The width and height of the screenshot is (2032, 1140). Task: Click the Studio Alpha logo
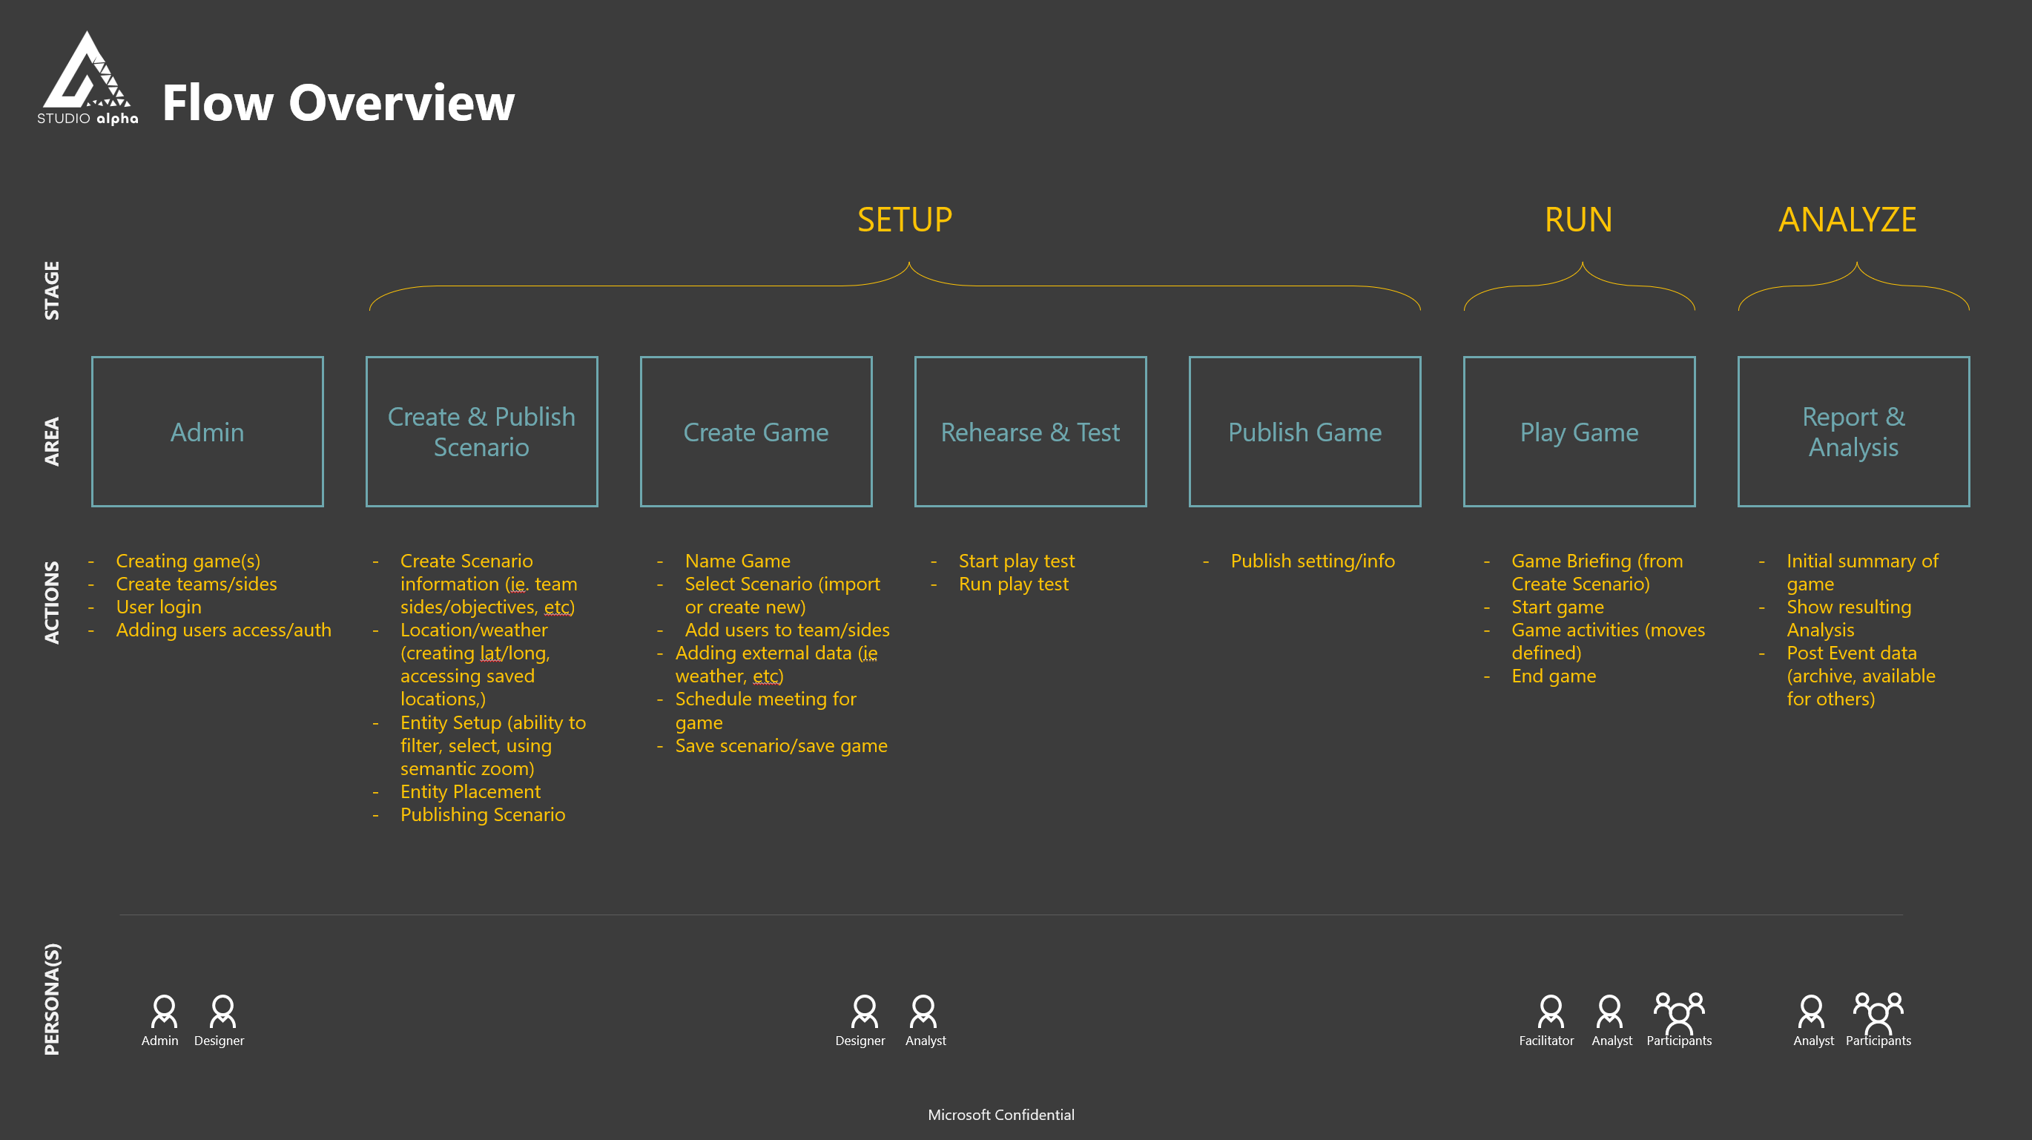[x=88, y=77]
